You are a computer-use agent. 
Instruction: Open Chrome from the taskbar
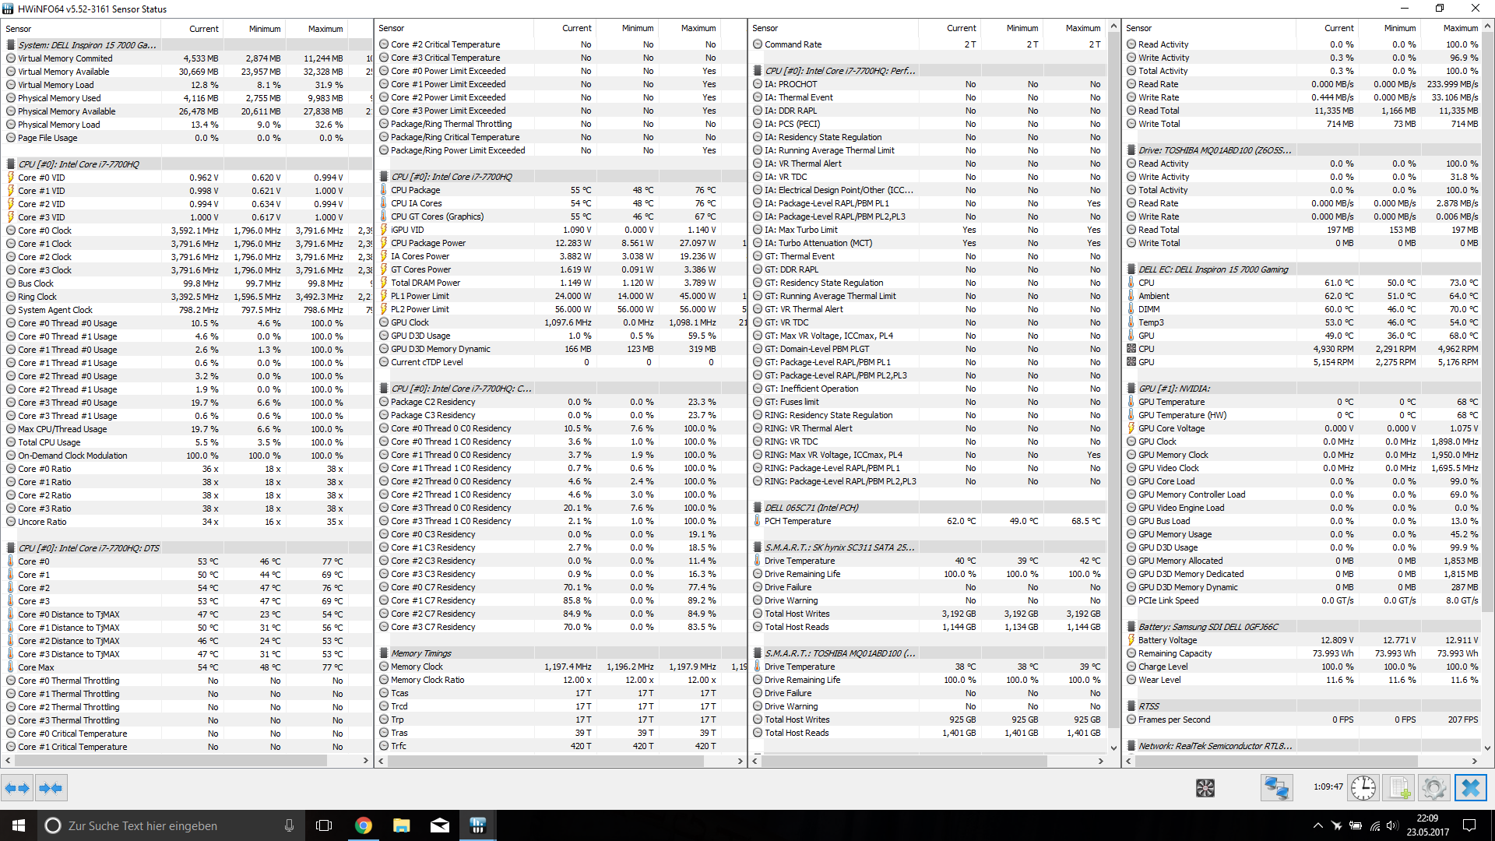(x=363, y=825)
